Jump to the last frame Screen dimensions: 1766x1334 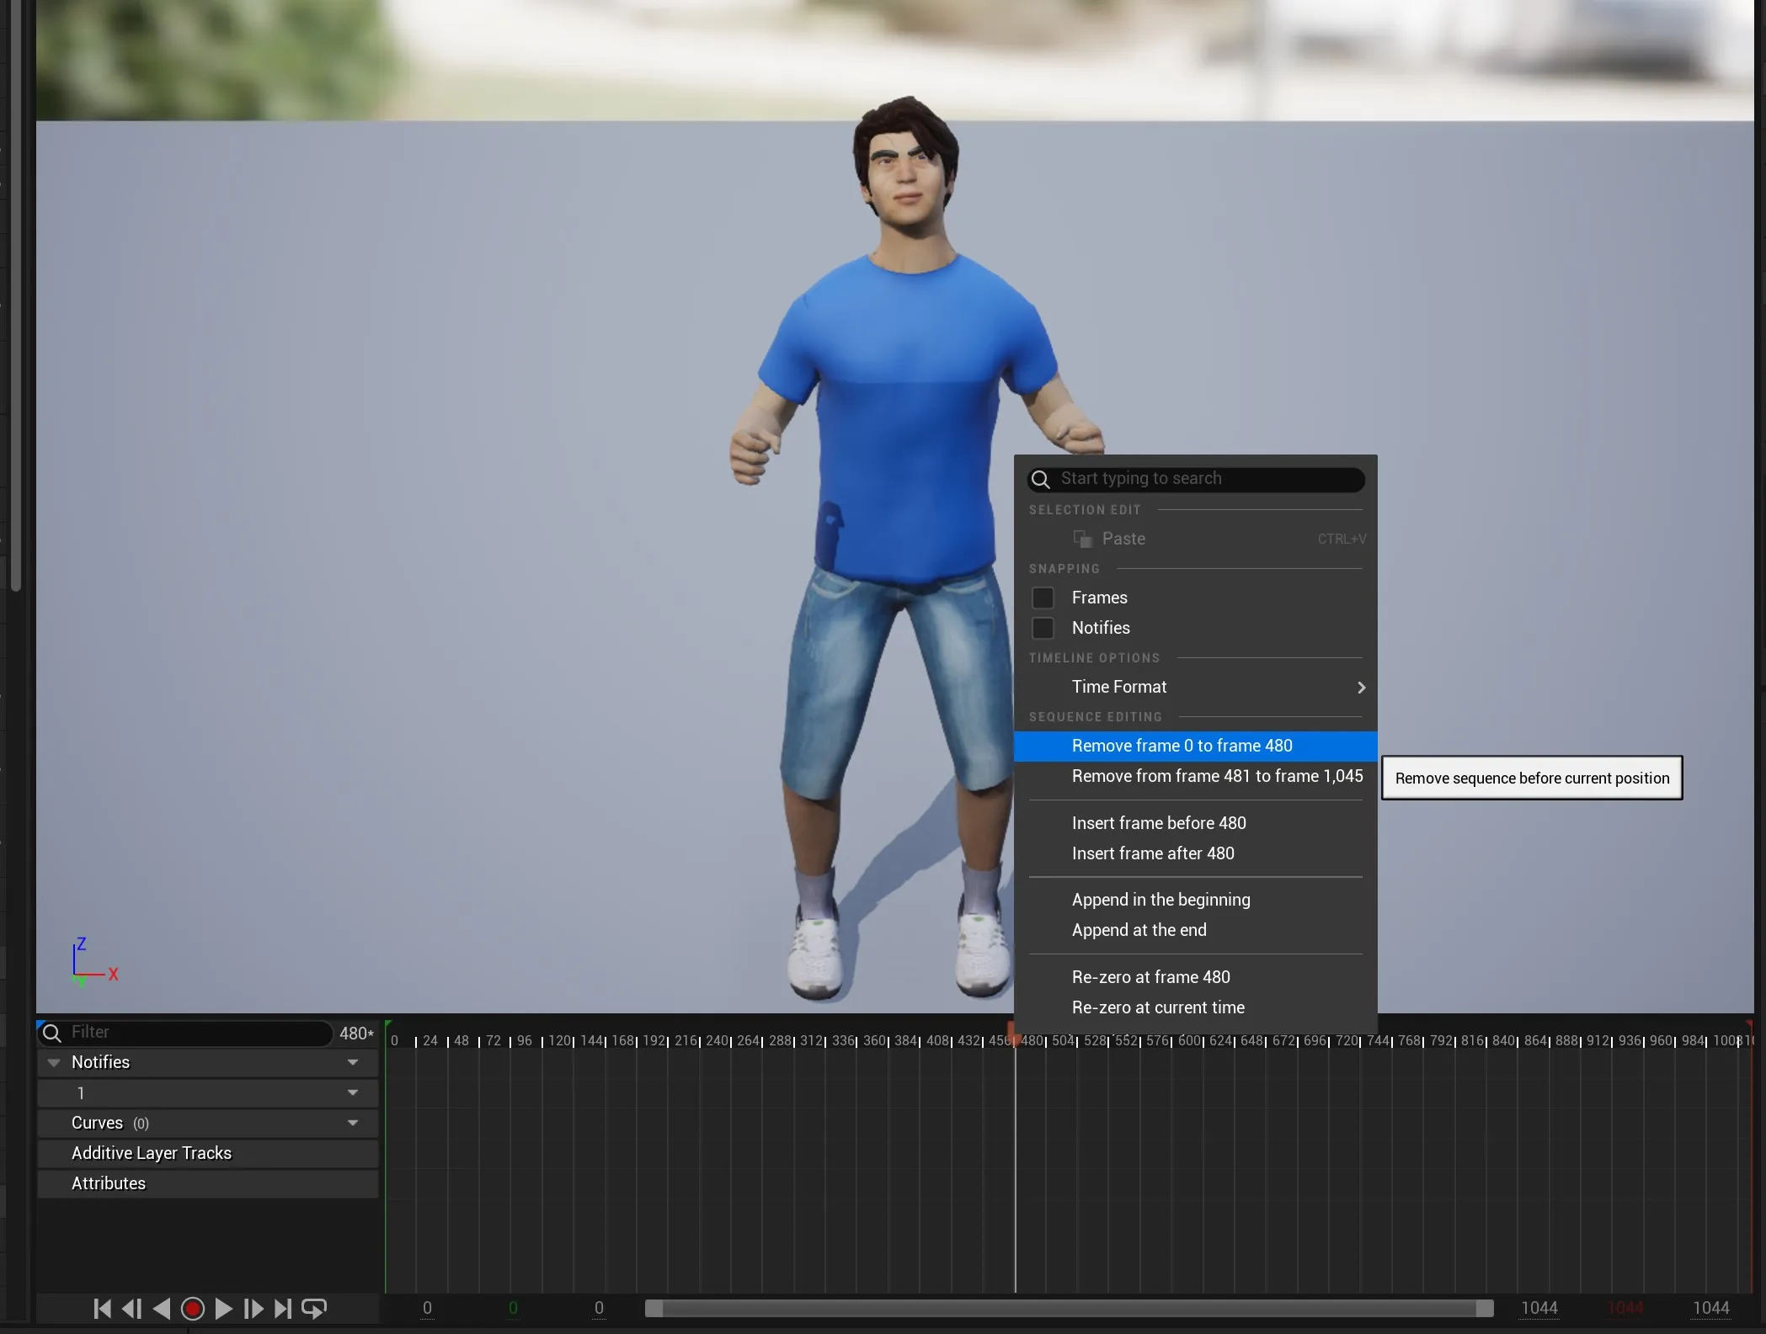283,1309
